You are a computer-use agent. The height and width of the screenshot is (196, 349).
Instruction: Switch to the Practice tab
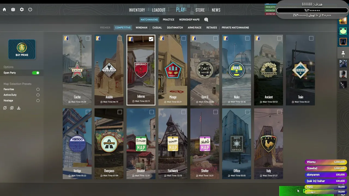169,20
